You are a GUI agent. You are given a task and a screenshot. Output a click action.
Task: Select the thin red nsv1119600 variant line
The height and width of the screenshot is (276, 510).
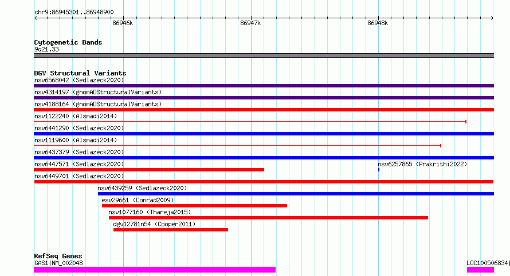pyautogui.click(x=237, y=146)
